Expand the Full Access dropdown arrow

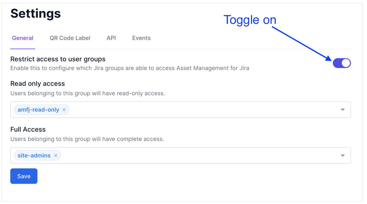pos(343,155)
